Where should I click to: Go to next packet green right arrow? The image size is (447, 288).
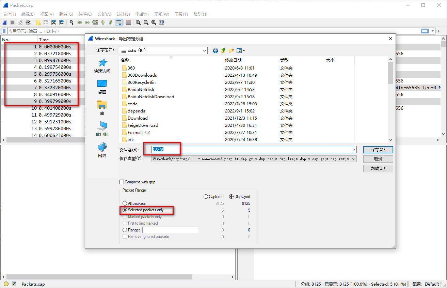(x=87, y=22)
